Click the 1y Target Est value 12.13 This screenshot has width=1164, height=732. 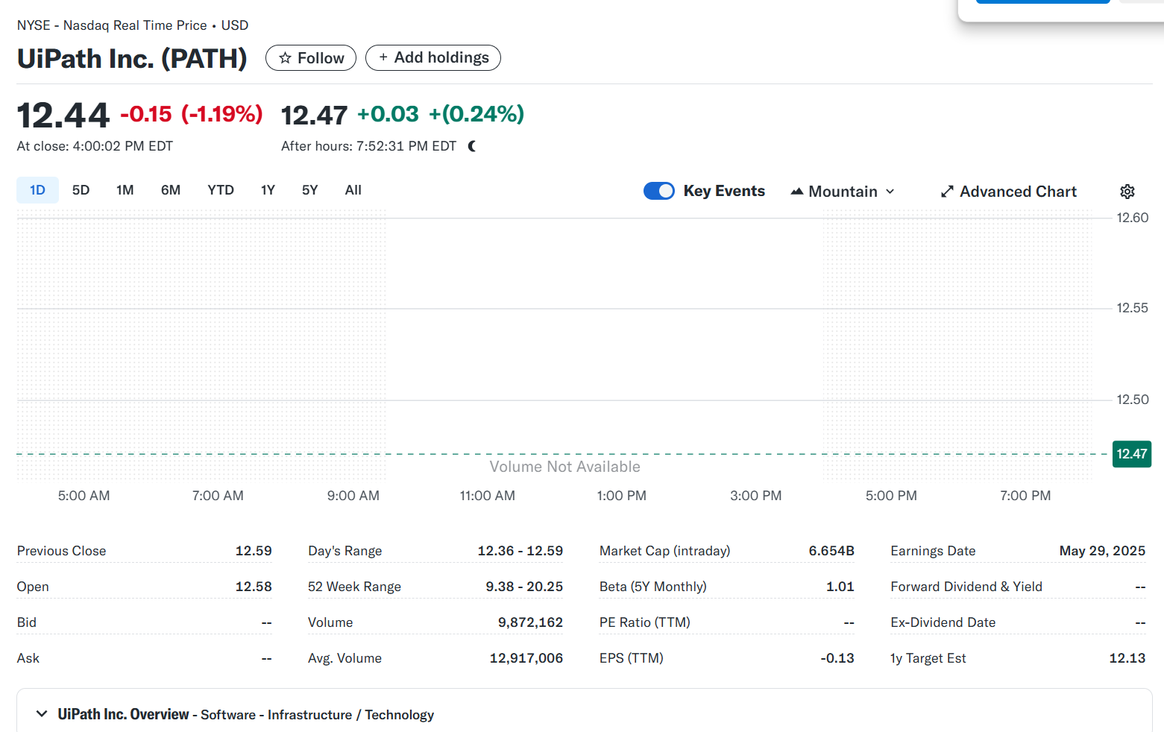click(x=1127, y=658)
